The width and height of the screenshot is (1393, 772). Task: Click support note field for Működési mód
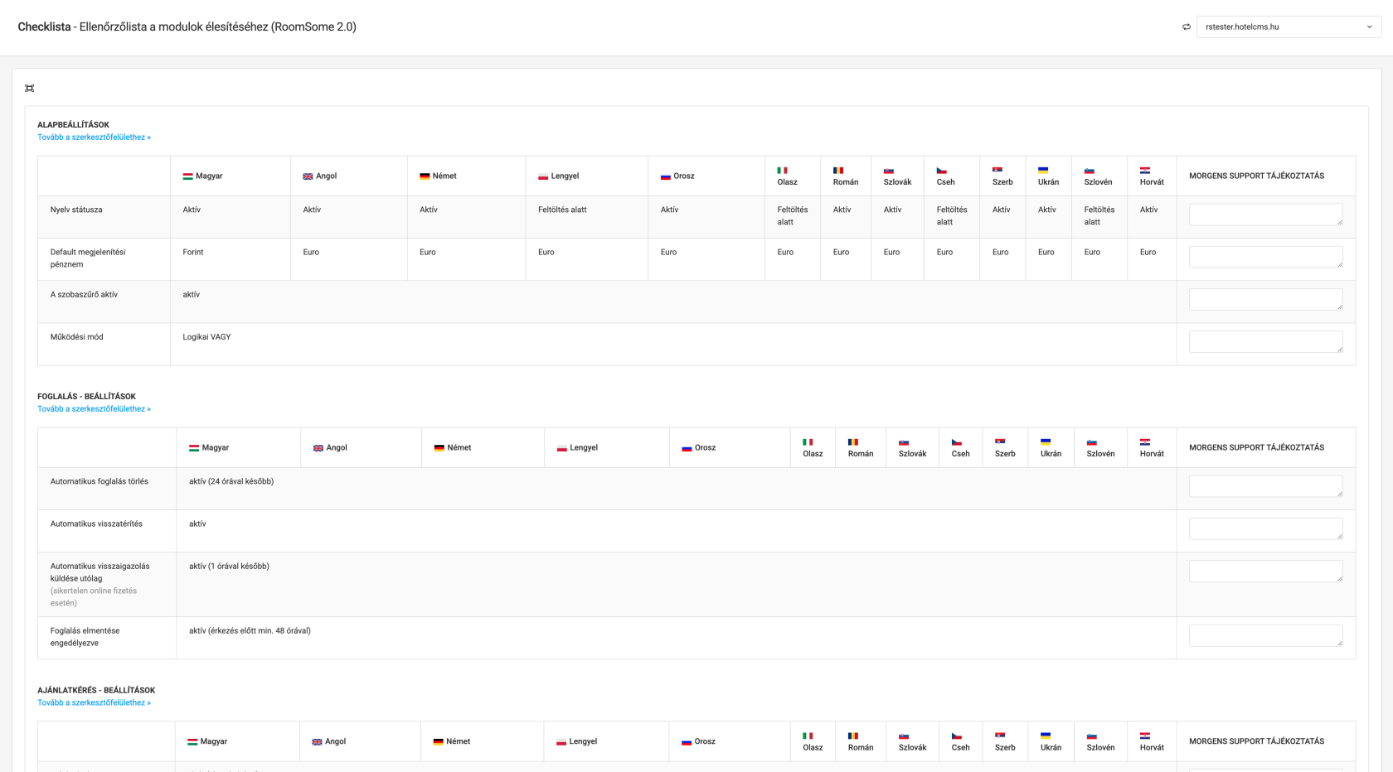tap(1264, 341)
